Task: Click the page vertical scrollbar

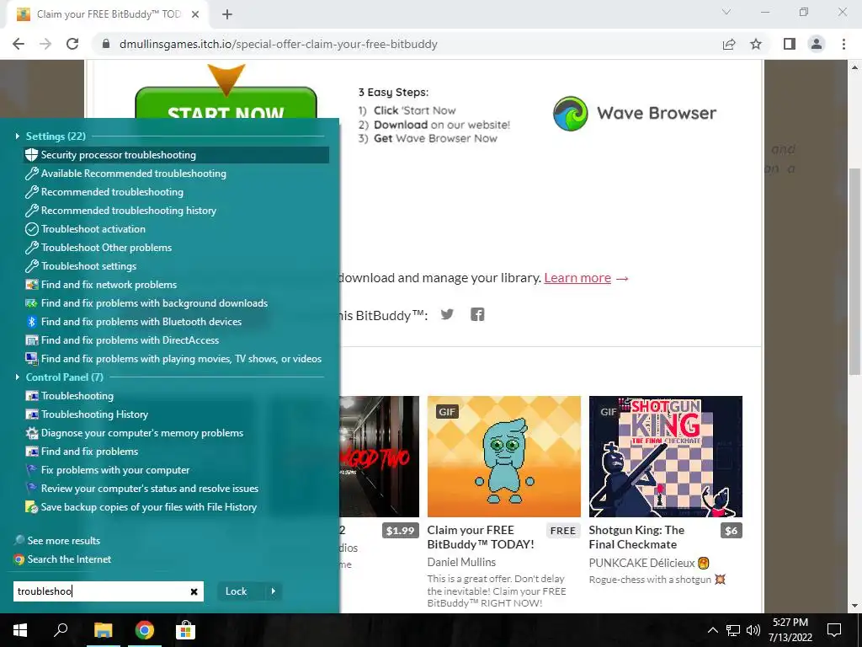Action: pyautogui.click(x=854, y=272)
